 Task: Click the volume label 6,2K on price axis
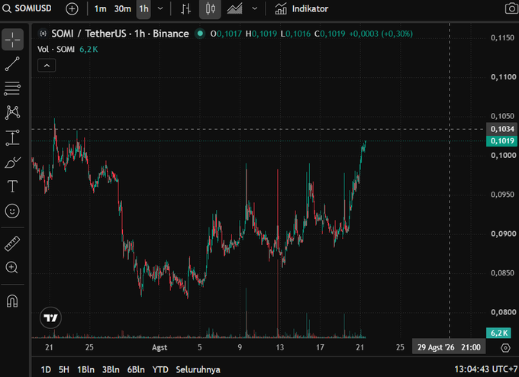point(499,333)
